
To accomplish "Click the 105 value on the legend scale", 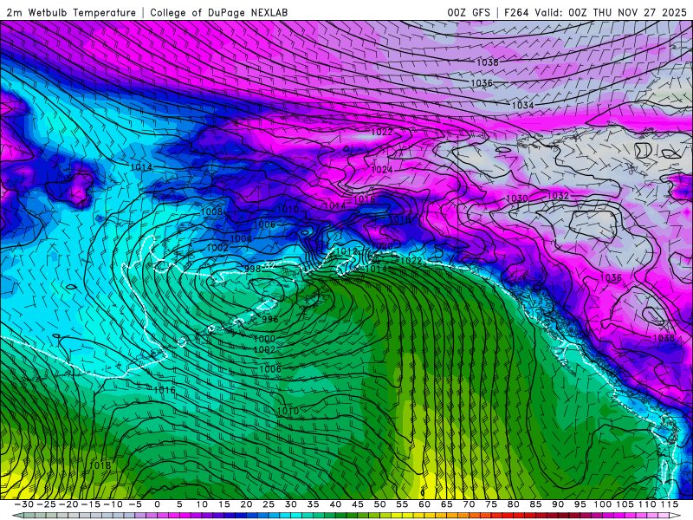I will click(x=625, y=504).
